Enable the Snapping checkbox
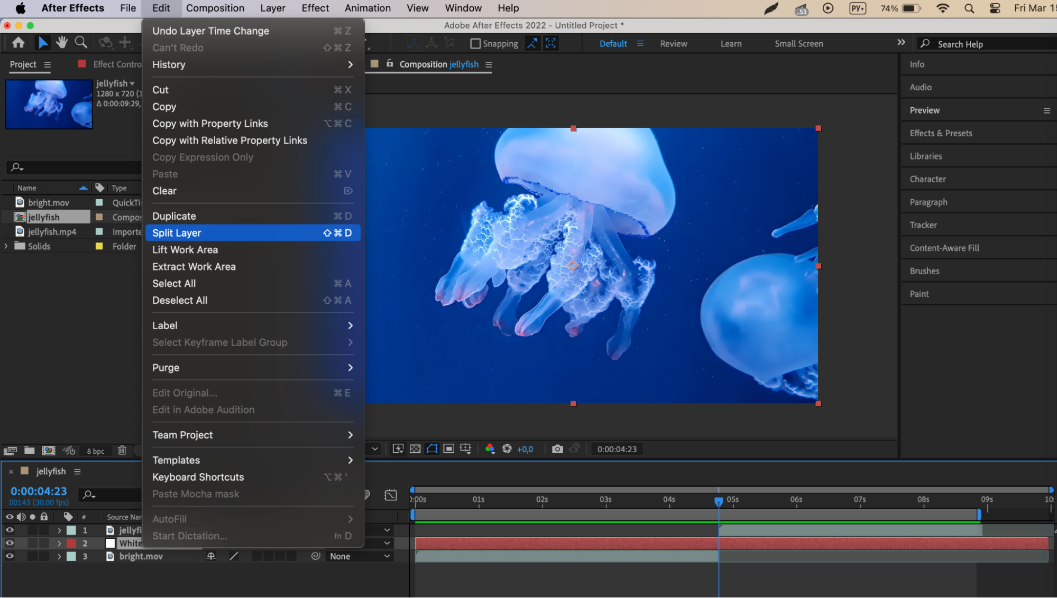 click(475, 44)
